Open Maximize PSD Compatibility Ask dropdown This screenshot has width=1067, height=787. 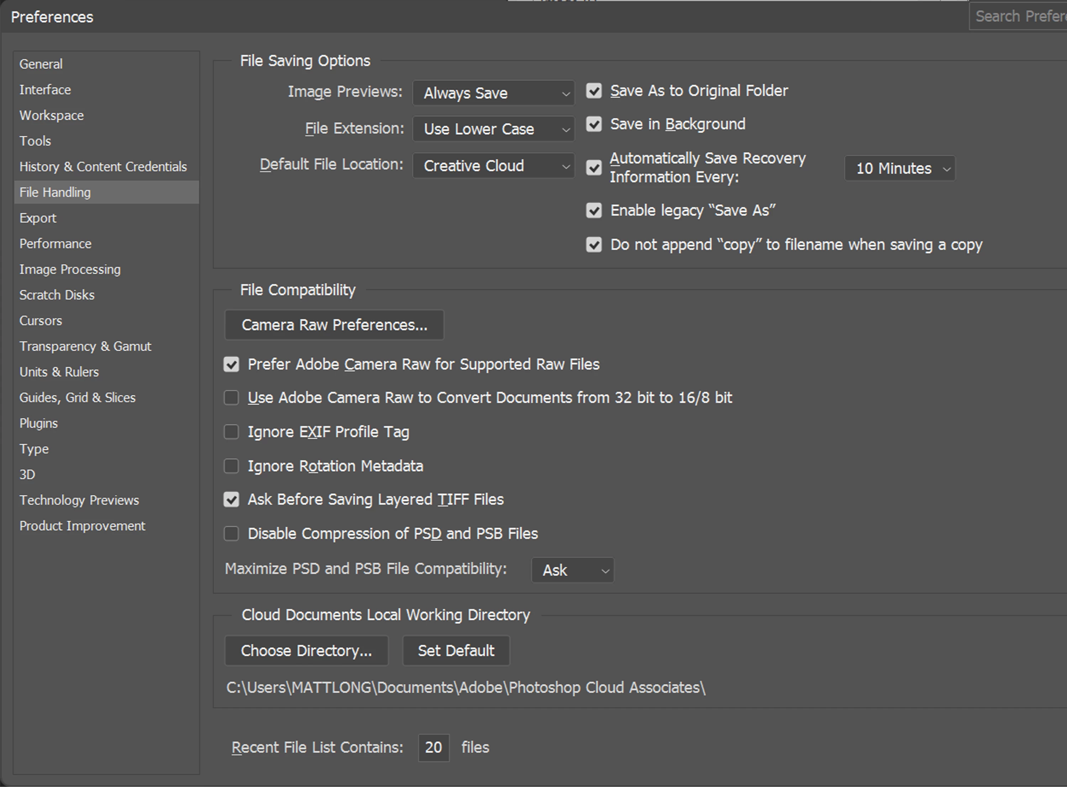click(572, 570)
